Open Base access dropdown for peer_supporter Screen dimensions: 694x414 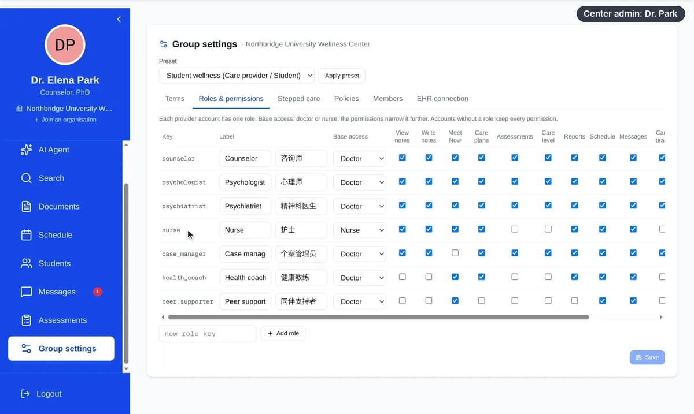coord(359,301)
